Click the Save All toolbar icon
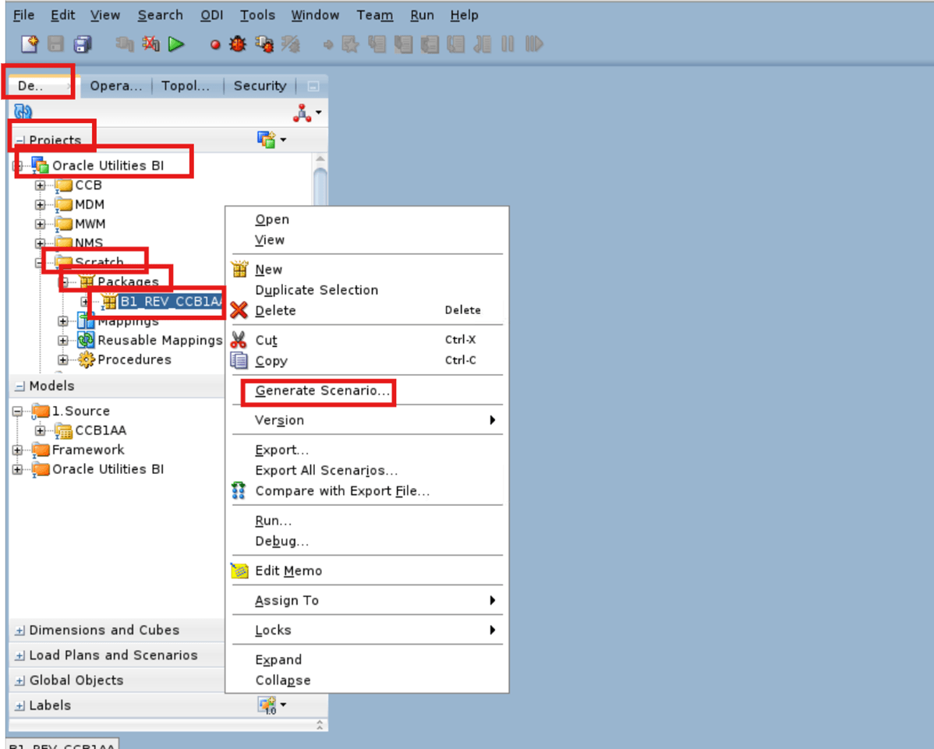This screenshot has height=749, width=934. [x=80, y=44]
